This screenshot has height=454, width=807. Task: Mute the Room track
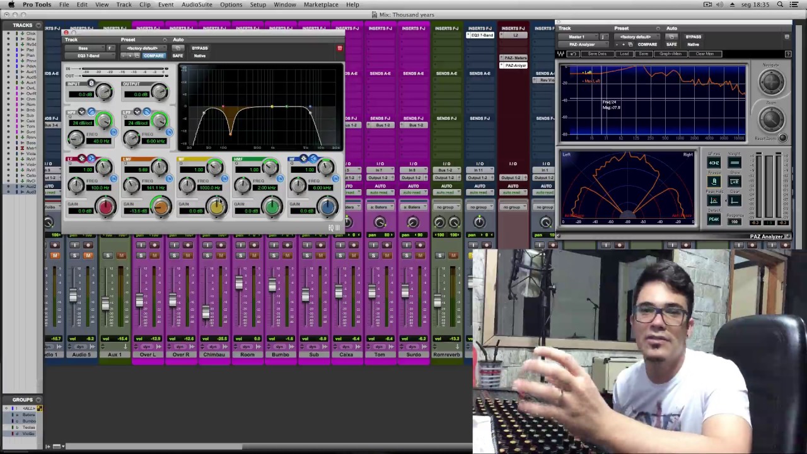(254, 255)
